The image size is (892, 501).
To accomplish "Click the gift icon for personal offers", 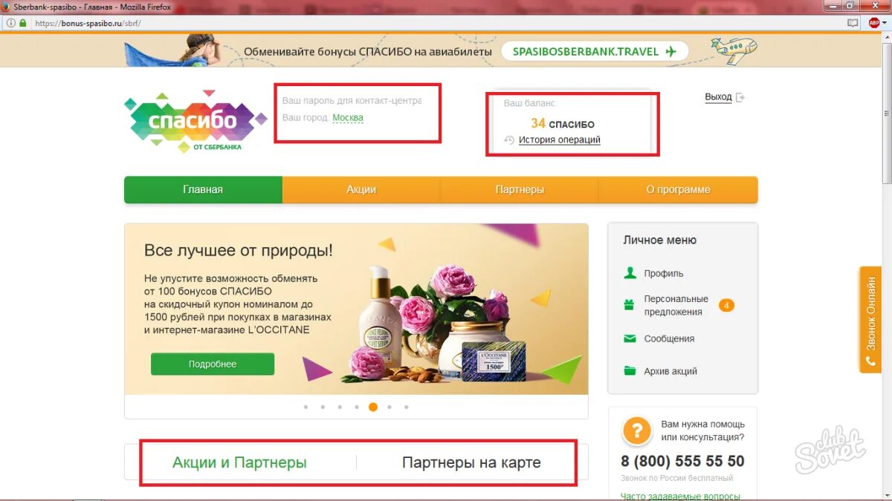I will click(x=629, y=304).
